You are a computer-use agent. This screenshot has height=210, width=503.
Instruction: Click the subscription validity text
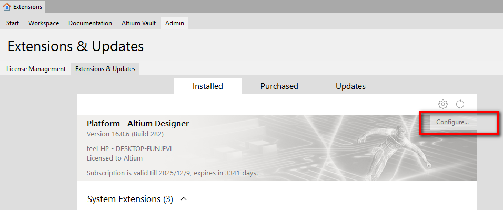coord(172,173)
